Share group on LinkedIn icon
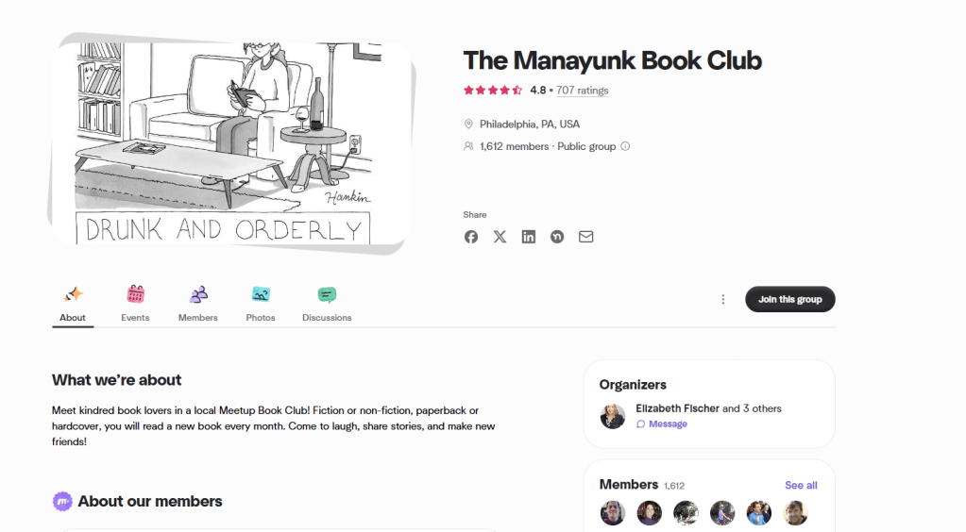The image size is (966, 532). [529, 237]
